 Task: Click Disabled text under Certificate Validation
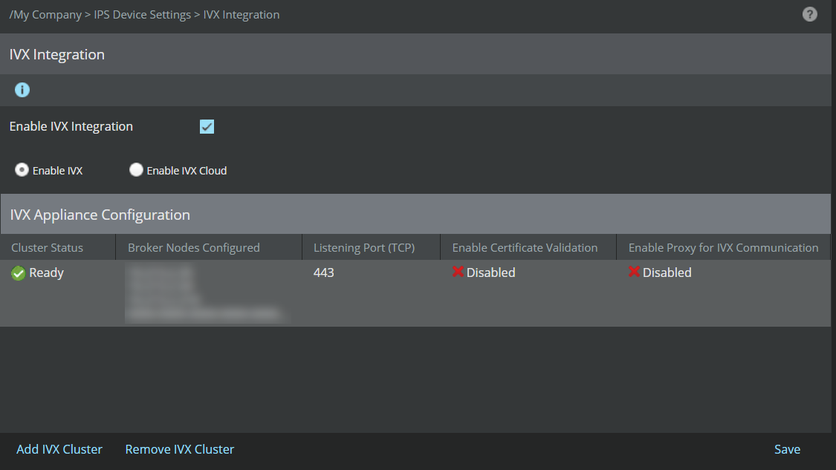[490, 272]
